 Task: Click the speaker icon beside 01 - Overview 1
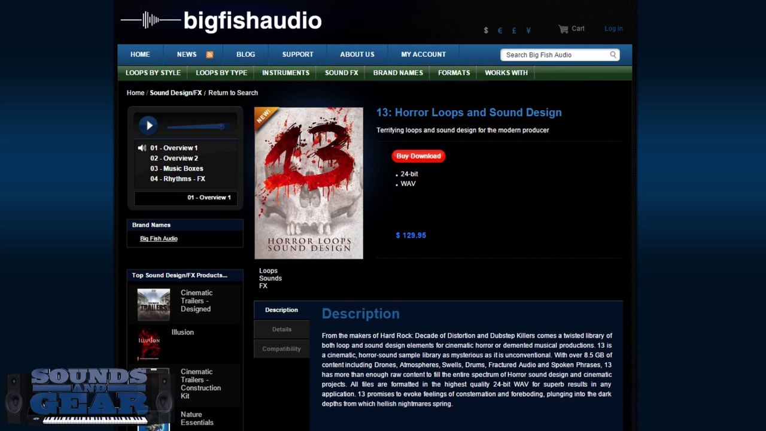[x=142, y=148]
